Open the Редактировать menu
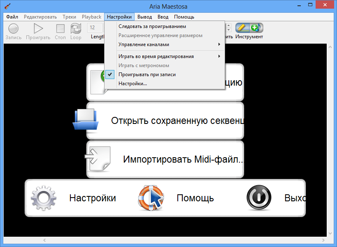Screen dimensions: 337x247 [x=40, y=17]
